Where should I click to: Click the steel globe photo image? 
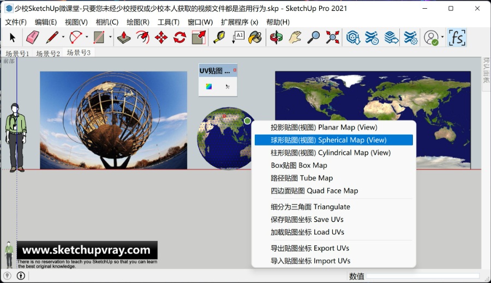point(113,120)
